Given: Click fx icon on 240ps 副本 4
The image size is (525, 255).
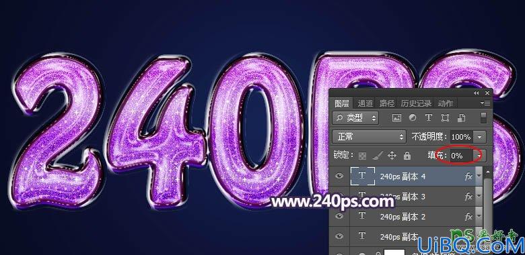Looking at the screenshot, I should click(468, 176).
